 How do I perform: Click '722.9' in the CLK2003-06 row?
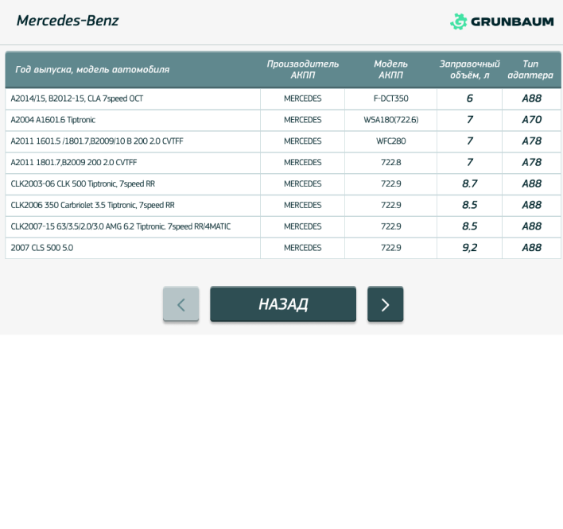[x=390, y=184]
